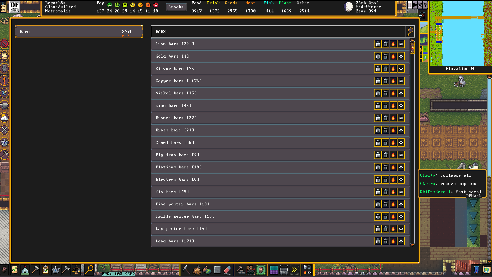Image resolution: width=492 pixels, height=277 pixels.
Task: Open the gray dwarf figure sidebar alert
Action: point(4,68)
